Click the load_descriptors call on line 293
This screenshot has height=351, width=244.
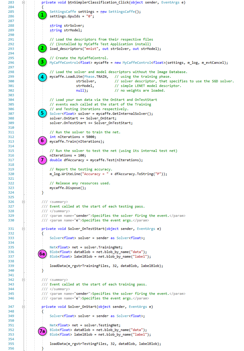click(x=105, y=49)
